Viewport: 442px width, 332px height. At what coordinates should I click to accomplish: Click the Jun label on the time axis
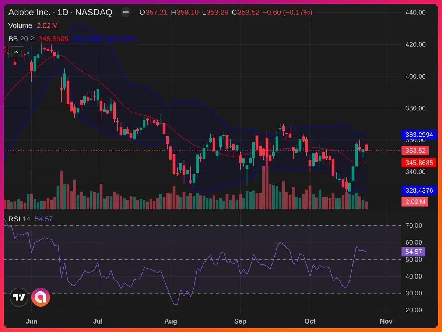[32, 321]
